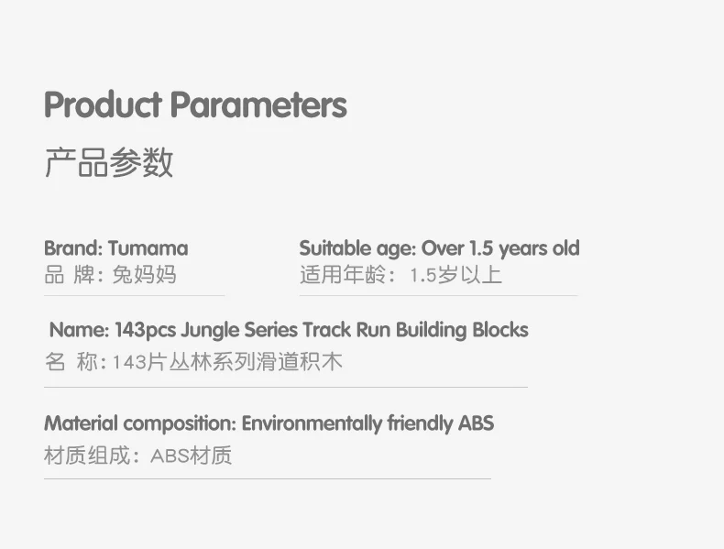Click the Name: 143pcs Jungle Series line
The height and width of the screenshot is (549, 724).
click(x=289, y=330)
